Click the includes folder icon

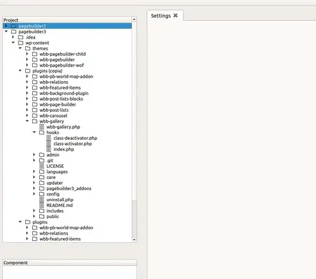tap(42, 211)
